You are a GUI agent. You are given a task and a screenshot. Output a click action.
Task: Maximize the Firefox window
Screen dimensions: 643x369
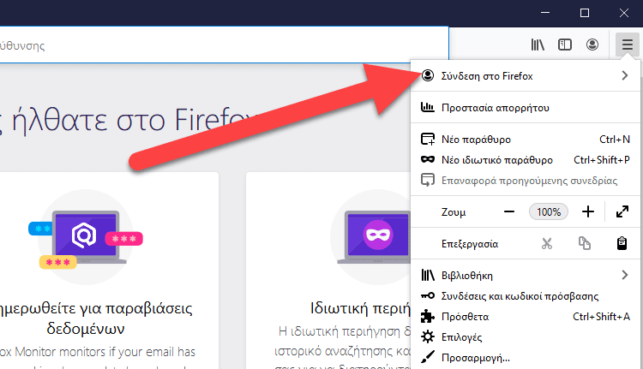(x=585, y=13)
